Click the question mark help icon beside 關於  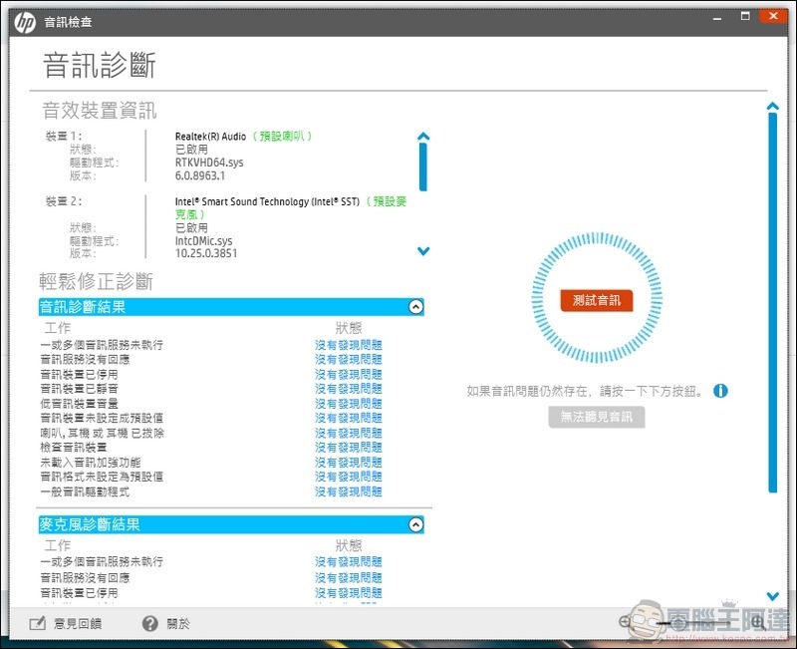coord(147,625)
